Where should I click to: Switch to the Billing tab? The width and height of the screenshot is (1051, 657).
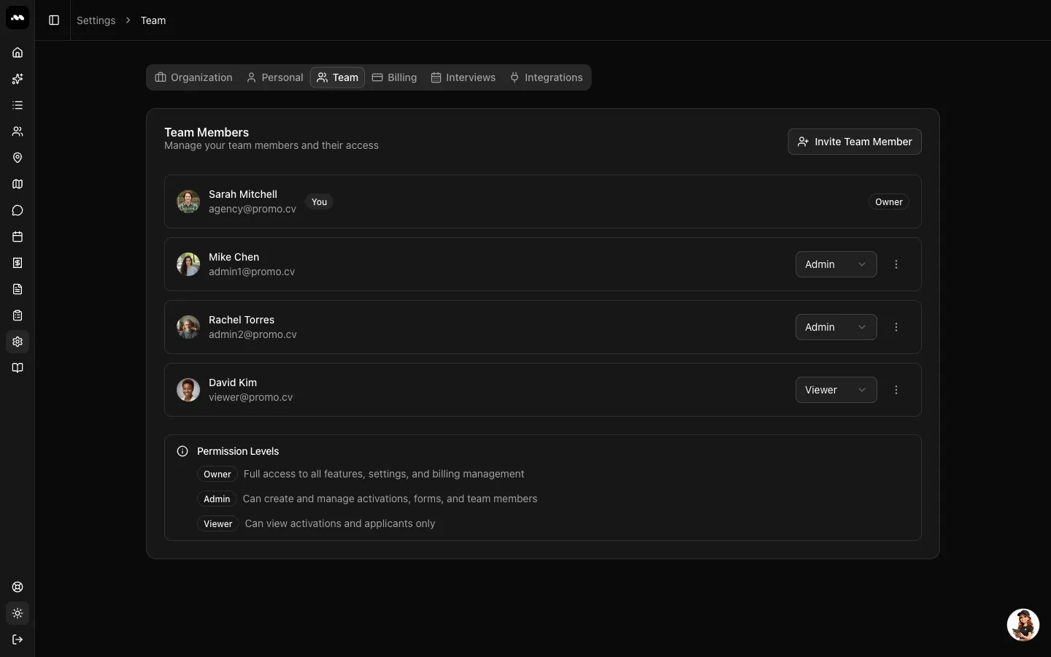[394, 77]
